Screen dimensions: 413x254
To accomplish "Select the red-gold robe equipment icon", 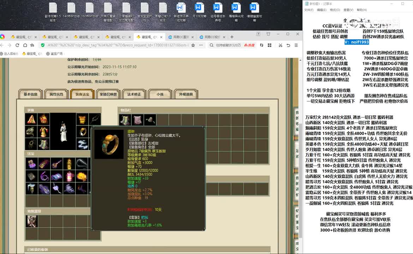I will pyautogui.click(x=43, y=132).
